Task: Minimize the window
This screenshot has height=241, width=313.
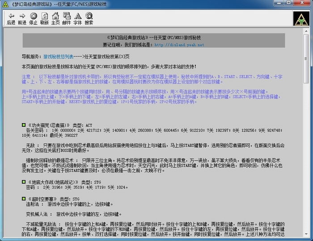Action: [279, 3]
